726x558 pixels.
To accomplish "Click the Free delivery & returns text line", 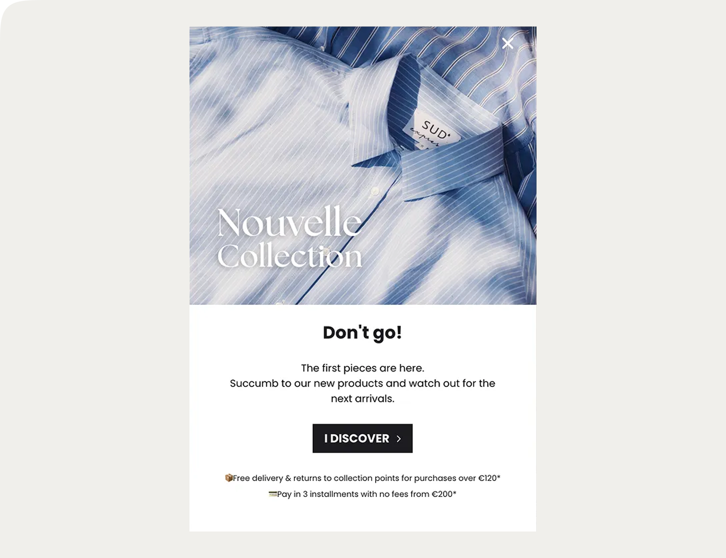I will (363, 478).
